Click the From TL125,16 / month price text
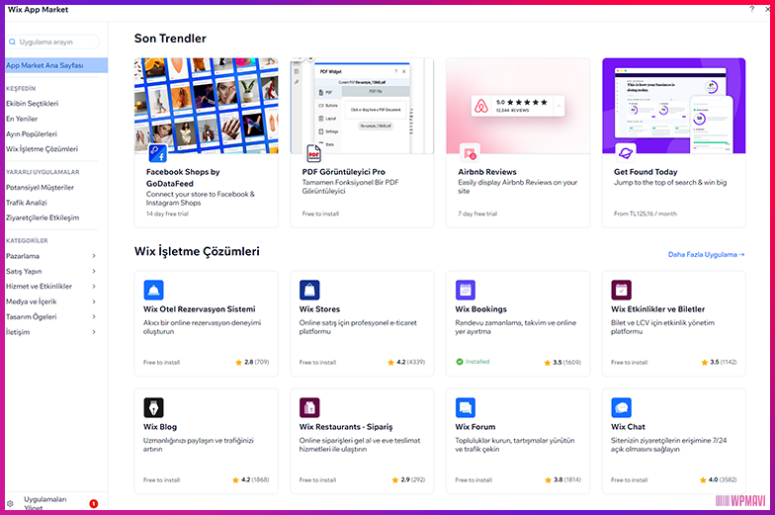This screenshot has width=775, height=515. (x=645, y=214)
